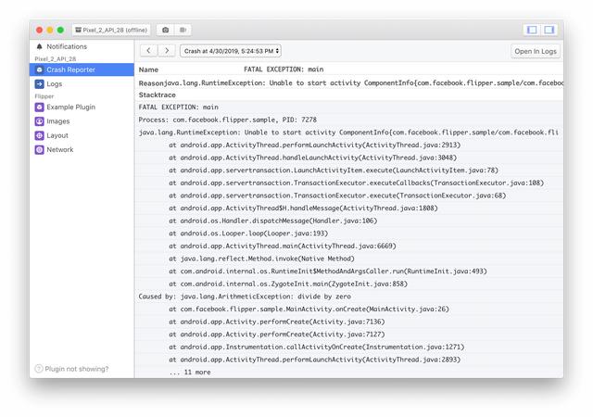Click the Name column label
Image resolution: width=593 pixels, height=417 pixels.
point(148,69)
